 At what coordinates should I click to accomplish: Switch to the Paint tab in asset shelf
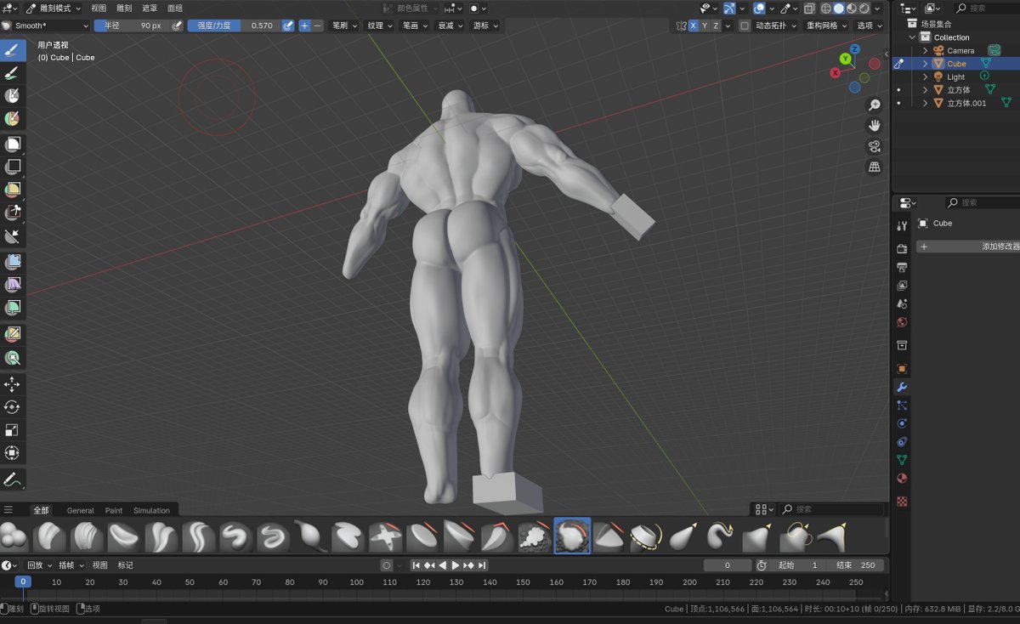pos(114,510)
